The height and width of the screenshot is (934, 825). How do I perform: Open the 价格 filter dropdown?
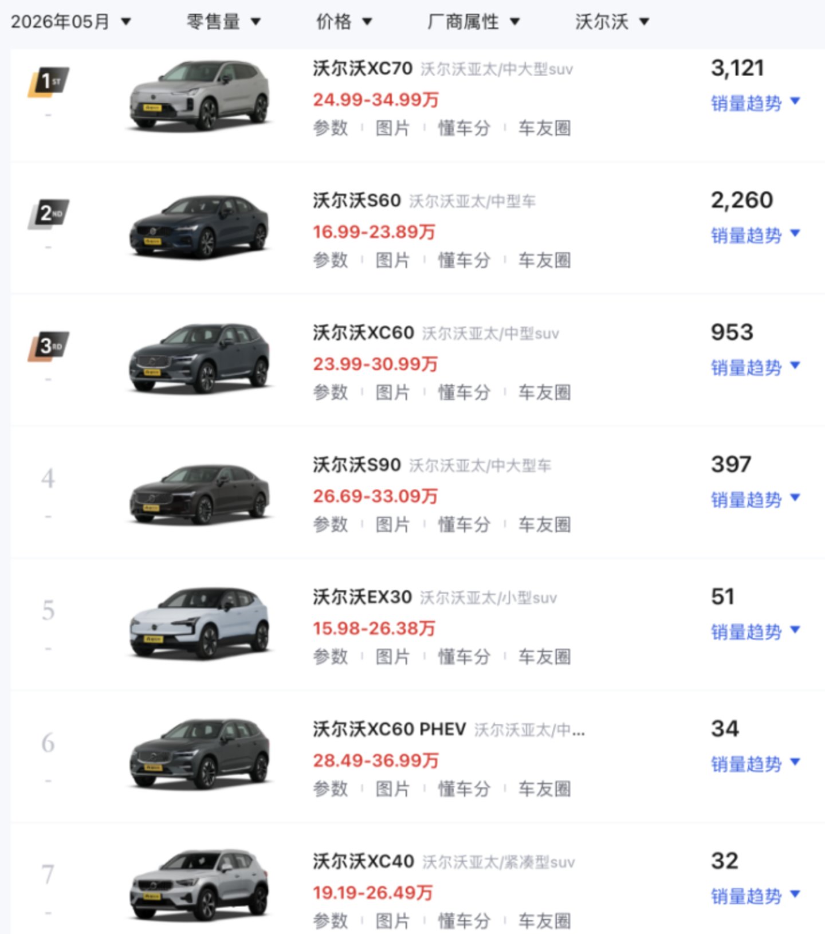click(x=344, y=22)
